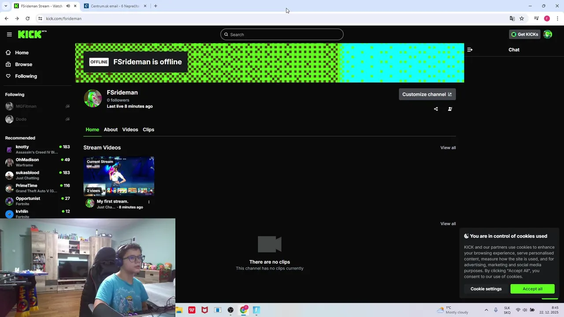Screen dimensions: 564x317
Task: Collapse the Chat panel
Action: point(470,50)
